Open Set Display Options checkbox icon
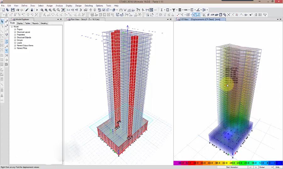283x169 pixels. [104, 10]
